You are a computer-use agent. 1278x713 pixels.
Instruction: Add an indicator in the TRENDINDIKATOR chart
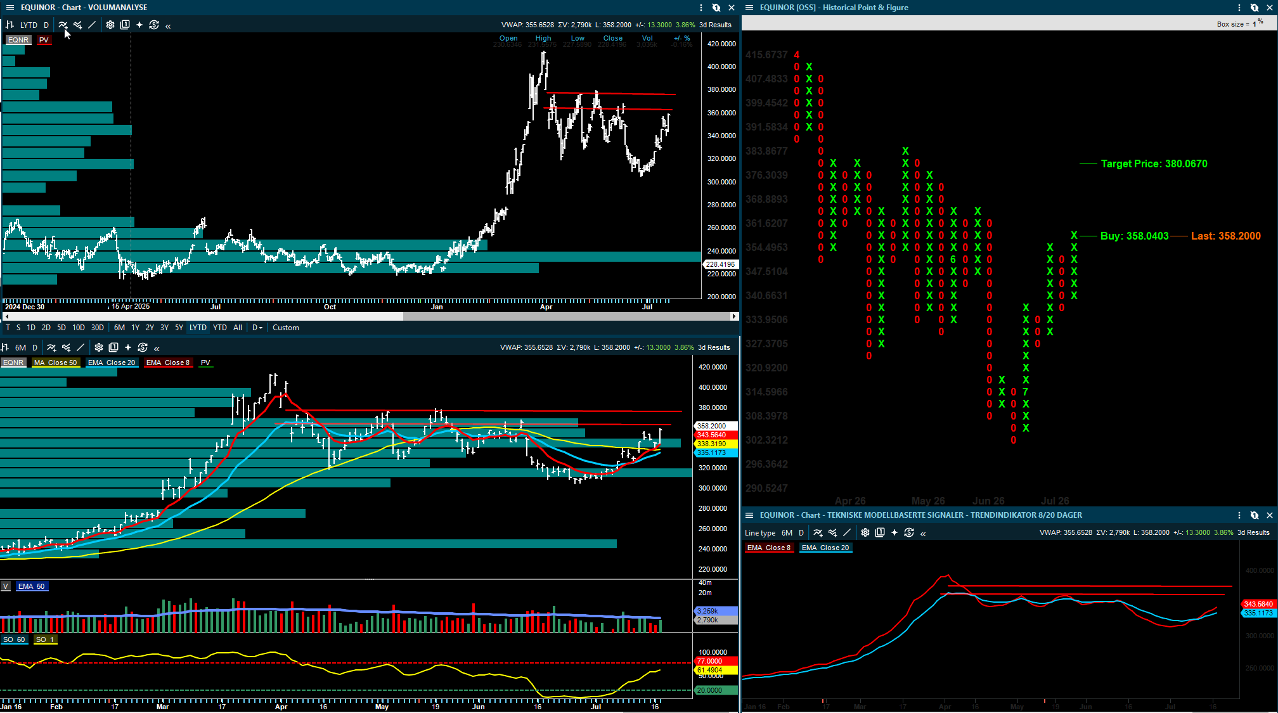tap(818, 533)
